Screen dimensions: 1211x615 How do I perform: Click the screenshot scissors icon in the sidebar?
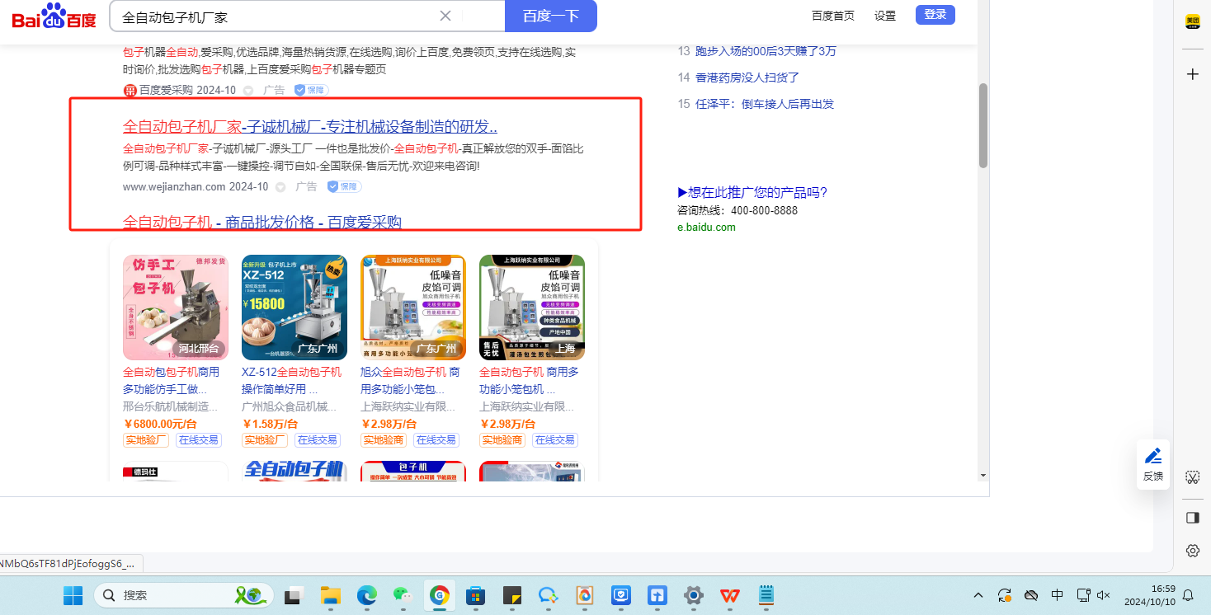[x=1192, y=477]
